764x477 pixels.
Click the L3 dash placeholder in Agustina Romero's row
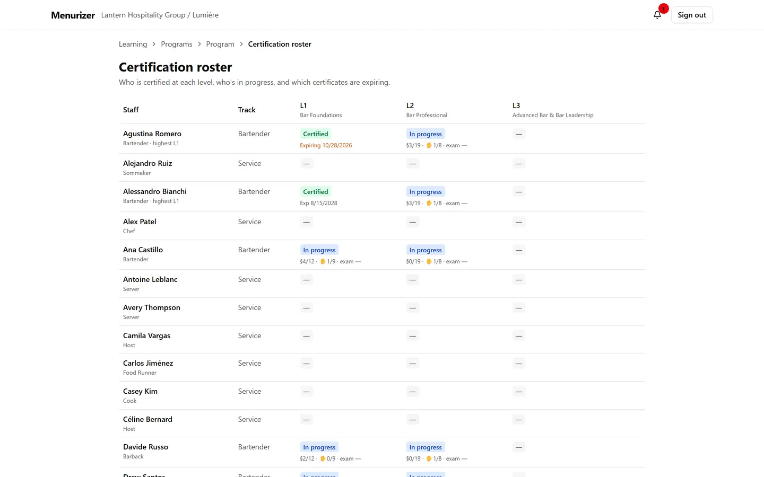click(x=519, y=134)
